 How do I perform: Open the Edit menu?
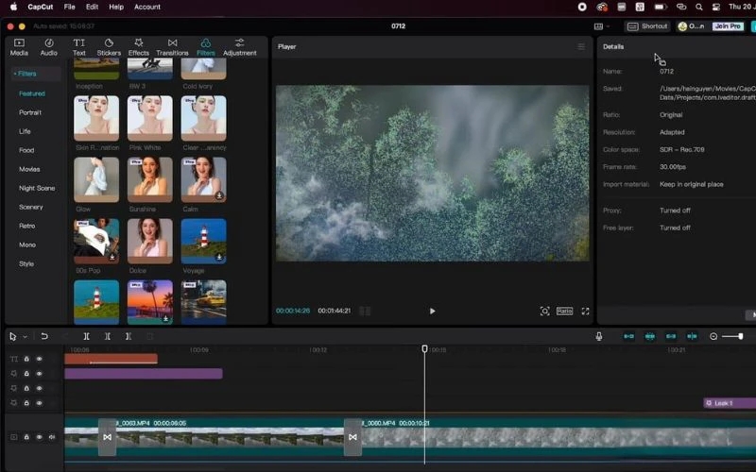[92, 7]
